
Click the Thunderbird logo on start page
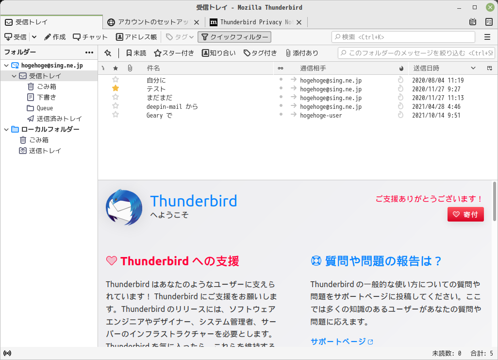coord(124,207)
